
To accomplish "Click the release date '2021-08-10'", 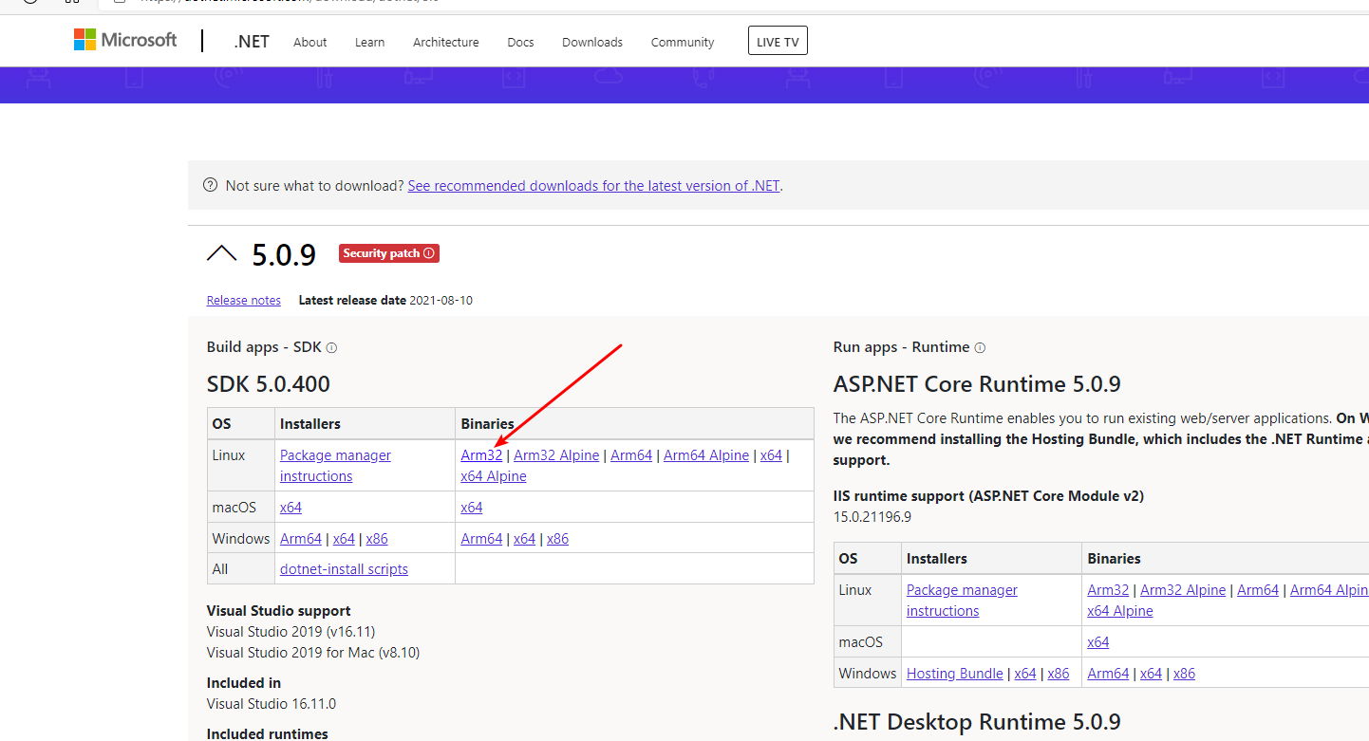I will coord(441,301).
